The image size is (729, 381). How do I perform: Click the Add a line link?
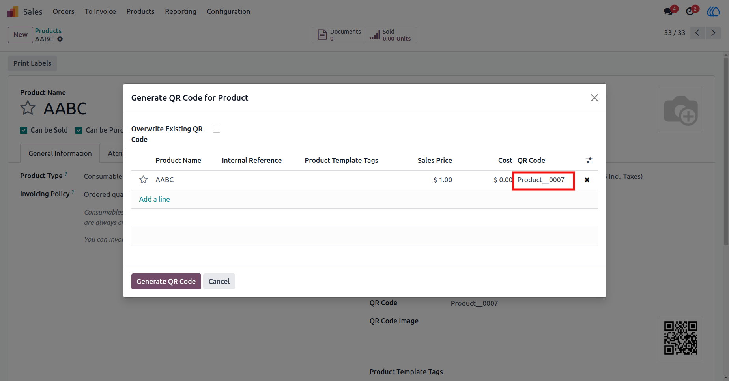[x=154, y=199]
